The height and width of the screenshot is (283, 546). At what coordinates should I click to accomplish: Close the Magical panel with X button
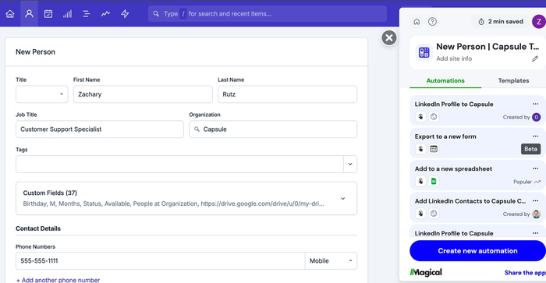pyautogui.click(x=389, y=37)
